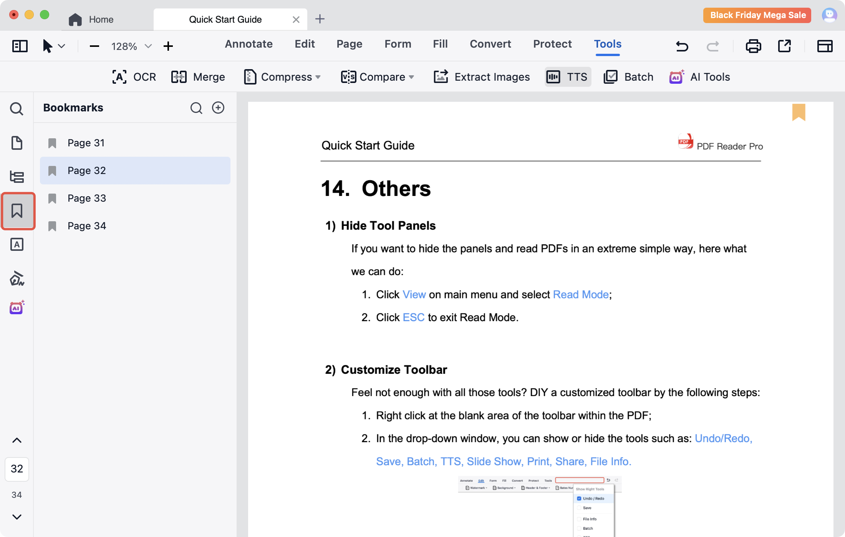
Task: Switch to the Convert tab
Action: [490, 44]
